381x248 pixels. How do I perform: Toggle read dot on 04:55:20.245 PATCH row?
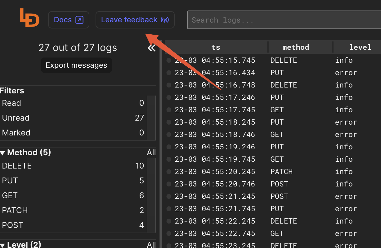pos(169,172)
